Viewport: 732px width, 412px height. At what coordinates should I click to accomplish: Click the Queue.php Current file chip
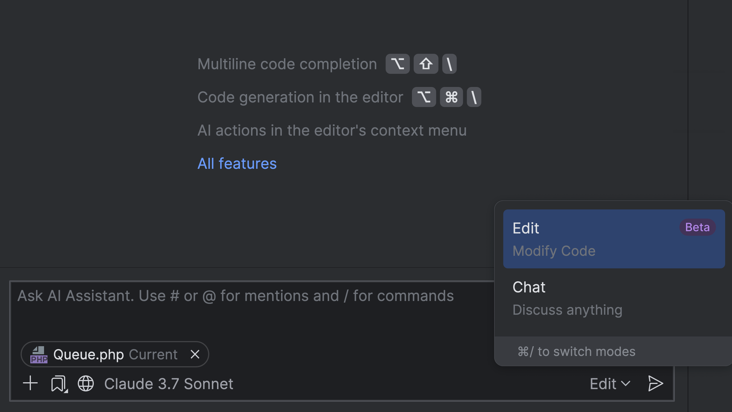tap(116, 354)
